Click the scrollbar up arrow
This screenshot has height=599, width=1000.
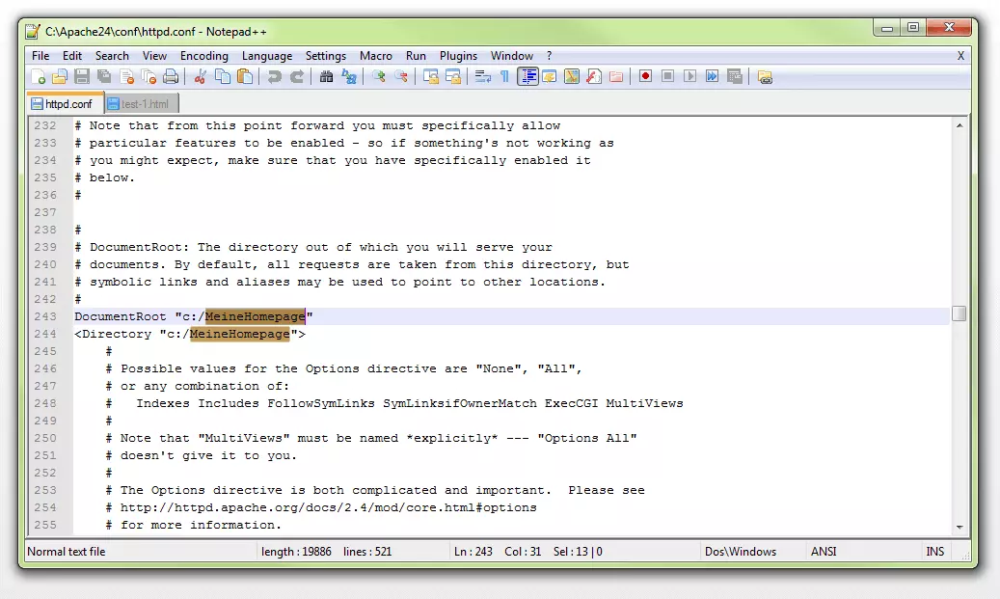(x=959, y=125)
